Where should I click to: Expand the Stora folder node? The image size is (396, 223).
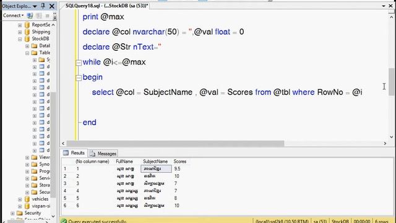[x=27, y=185]
